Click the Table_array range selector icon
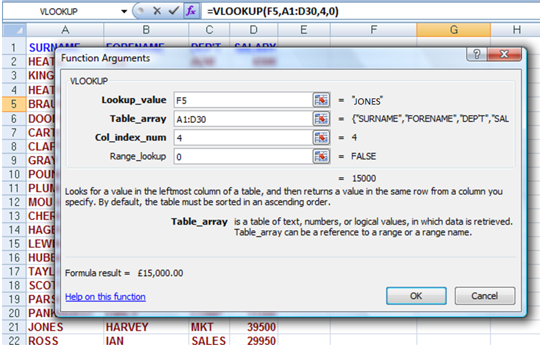 [321, 119]
